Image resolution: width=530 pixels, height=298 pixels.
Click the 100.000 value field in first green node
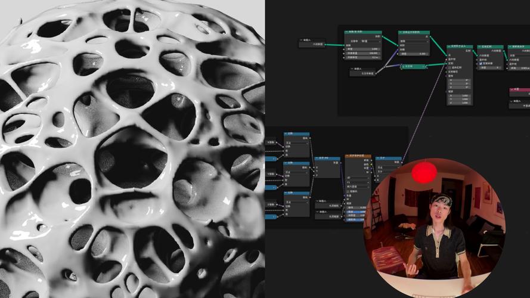click(x=363, y=54)
